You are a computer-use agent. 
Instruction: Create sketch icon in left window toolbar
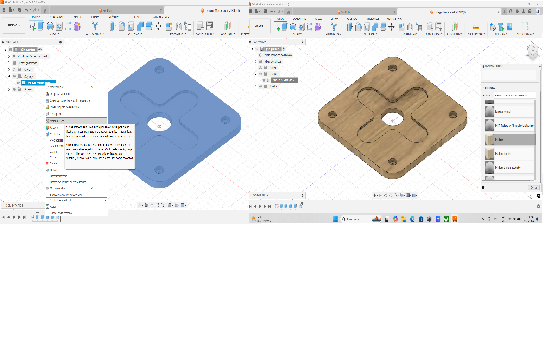32,26
